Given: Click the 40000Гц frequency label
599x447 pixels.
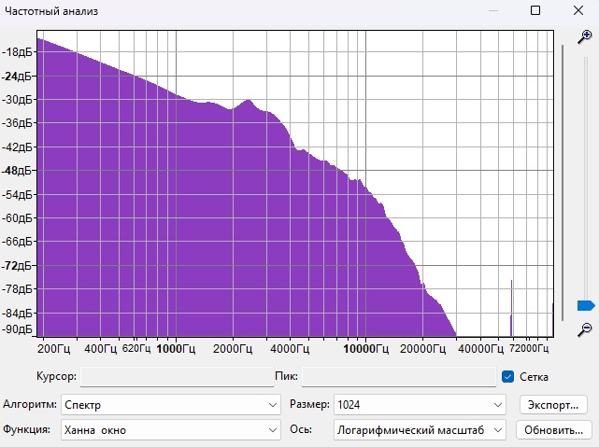Looking at the screenshot, I should point(480,349).
